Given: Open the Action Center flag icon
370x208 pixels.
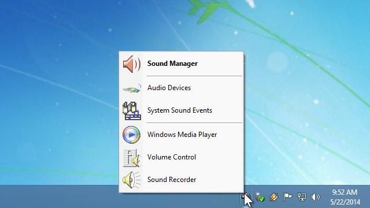Looking at the screenshot, I should (x=287, y=196).
